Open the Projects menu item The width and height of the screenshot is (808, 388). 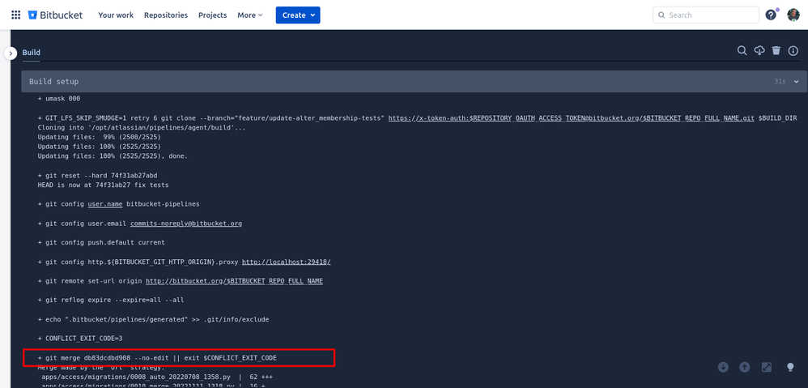coord(212,15)
